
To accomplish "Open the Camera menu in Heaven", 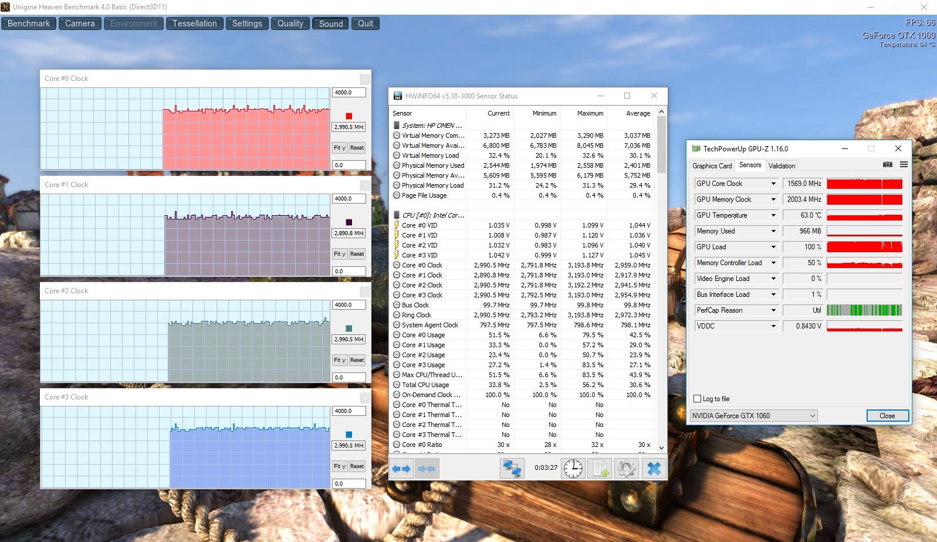I will (80, 23).
